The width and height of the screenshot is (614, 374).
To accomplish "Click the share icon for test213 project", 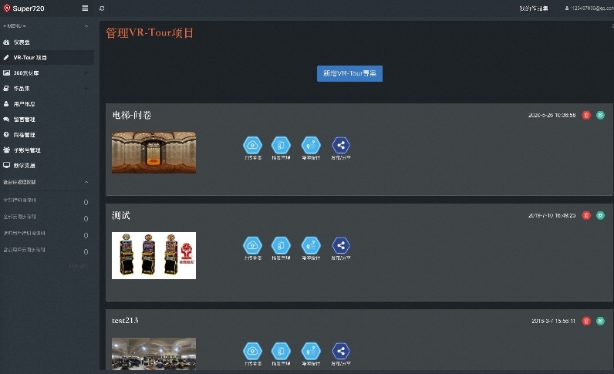I will point(341,352).
